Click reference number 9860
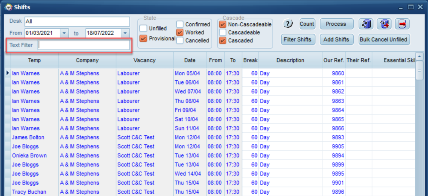 (338, 73)
